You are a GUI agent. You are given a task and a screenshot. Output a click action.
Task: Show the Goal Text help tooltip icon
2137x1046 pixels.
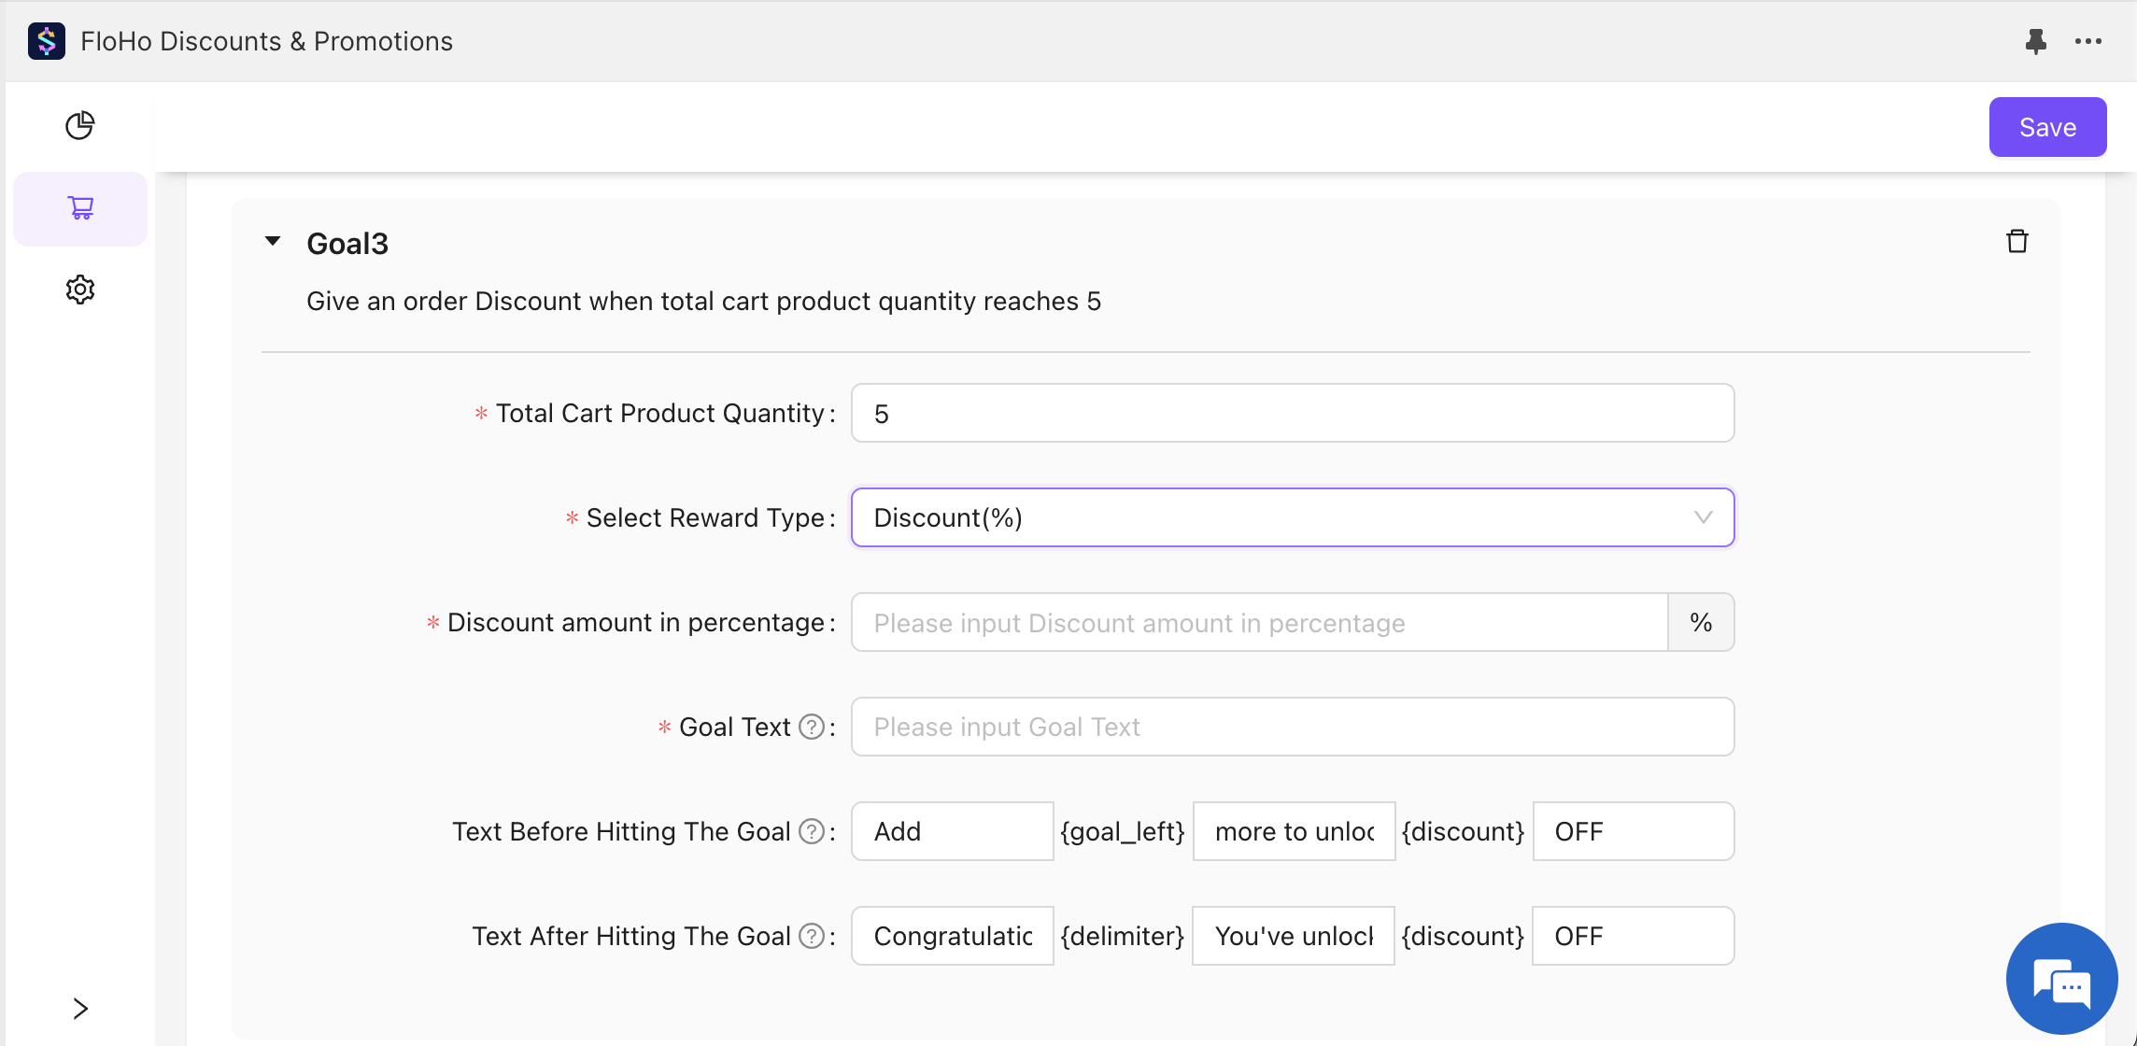[x=812, y=727]
